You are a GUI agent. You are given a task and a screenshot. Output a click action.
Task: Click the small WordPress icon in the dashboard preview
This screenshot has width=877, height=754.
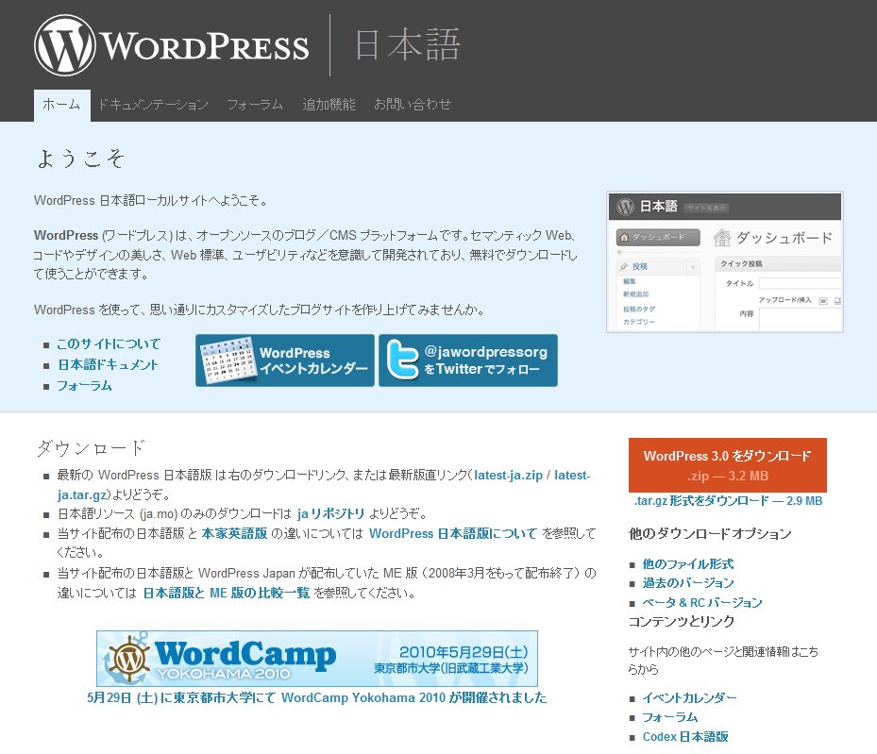coord(624,207)
